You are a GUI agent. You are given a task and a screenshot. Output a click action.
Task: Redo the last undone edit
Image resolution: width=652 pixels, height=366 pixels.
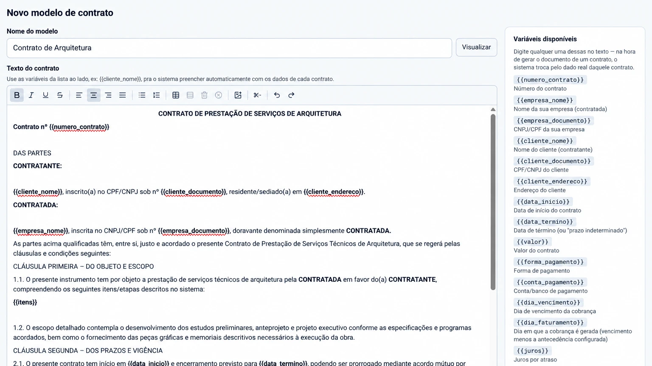pos(291,95)
